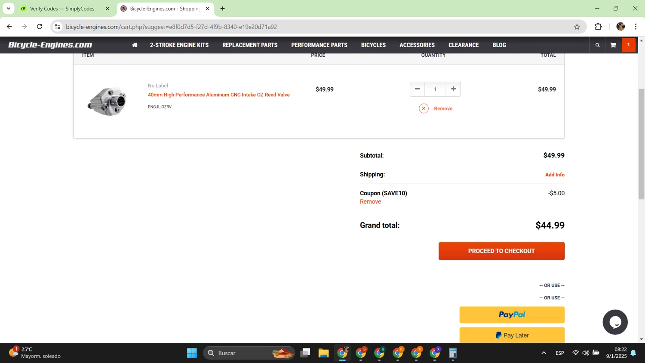Add shipping info link

coord(555,175)
